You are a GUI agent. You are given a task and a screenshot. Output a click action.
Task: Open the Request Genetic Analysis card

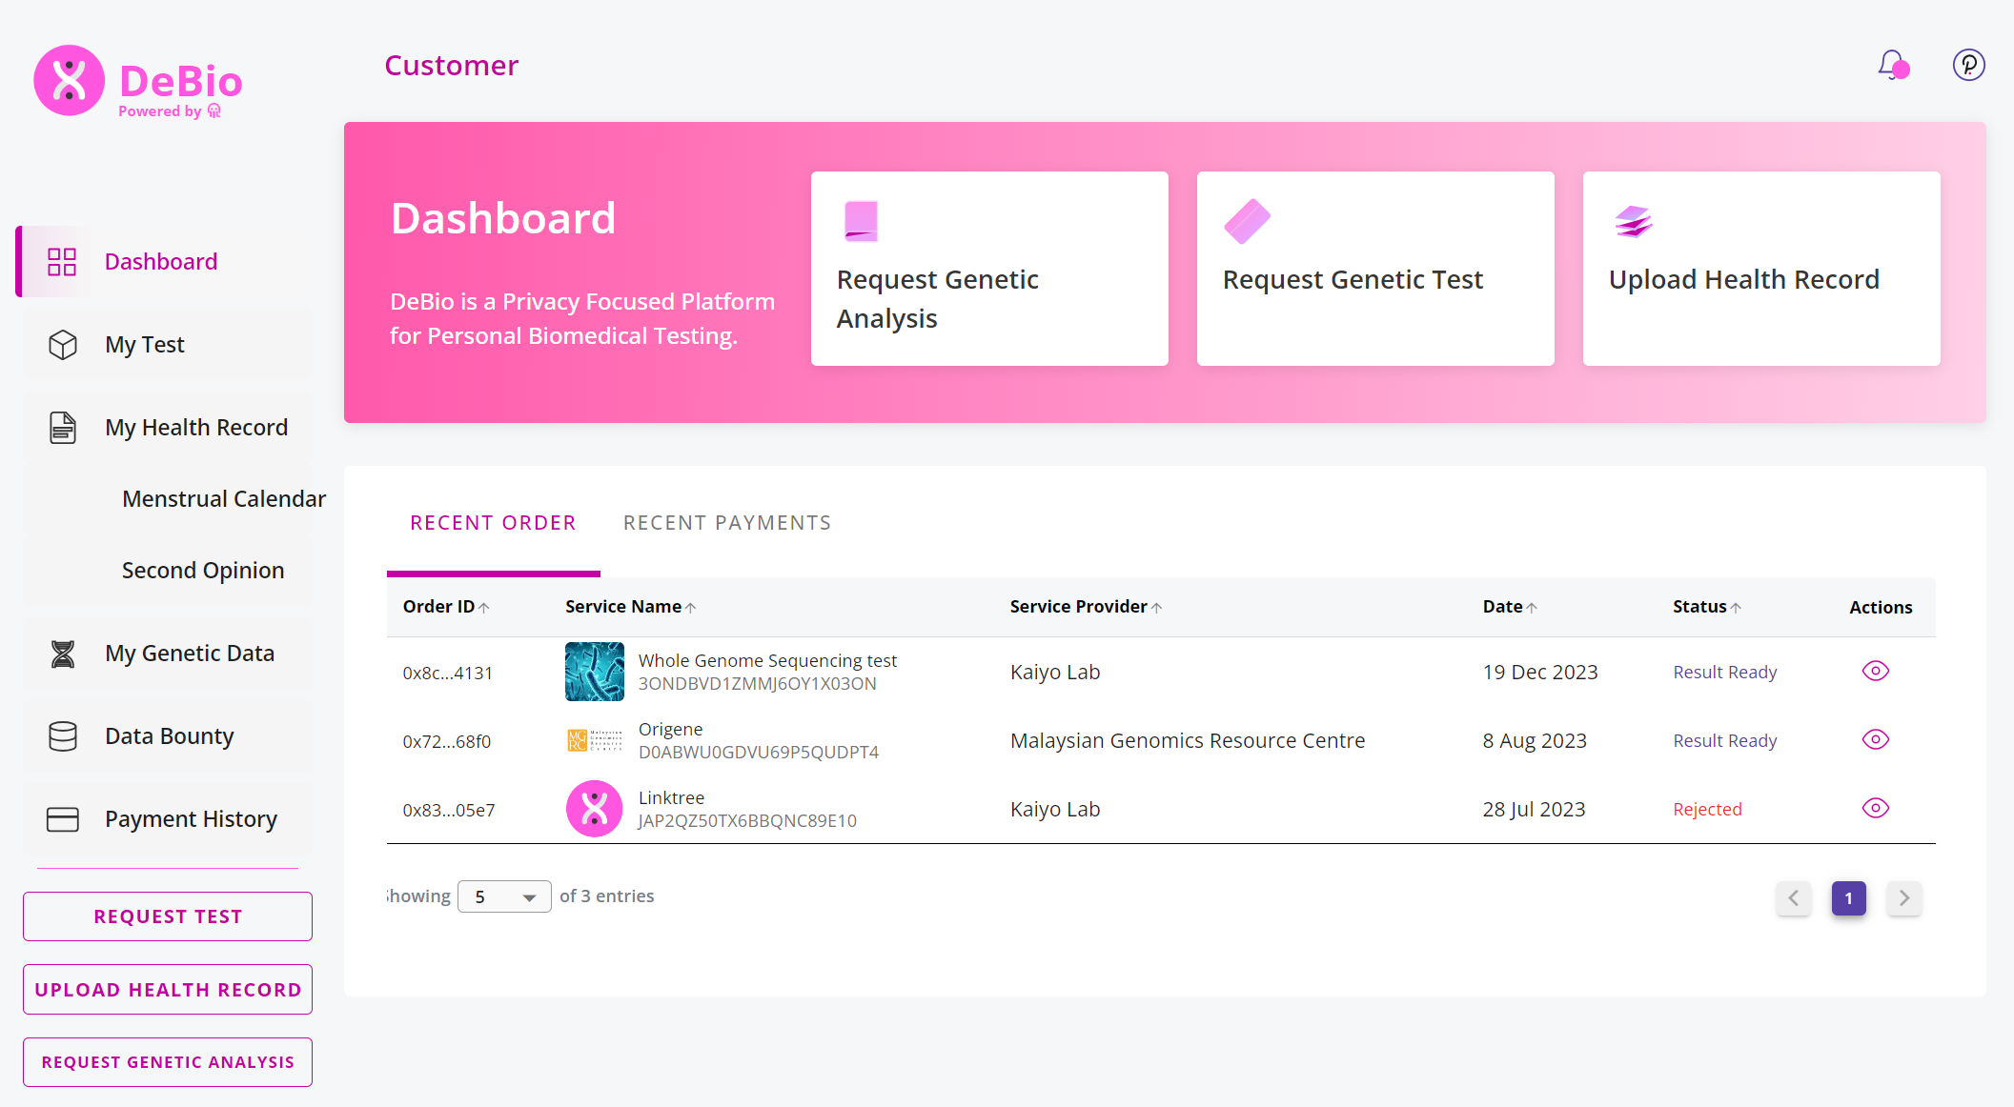click(989, 269)
